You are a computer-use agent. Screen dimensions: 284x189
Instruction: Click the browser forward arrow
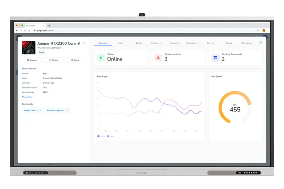[21, 31]
